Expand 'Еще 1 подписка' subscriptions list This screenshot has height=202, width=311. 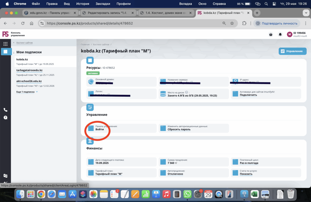27,92
